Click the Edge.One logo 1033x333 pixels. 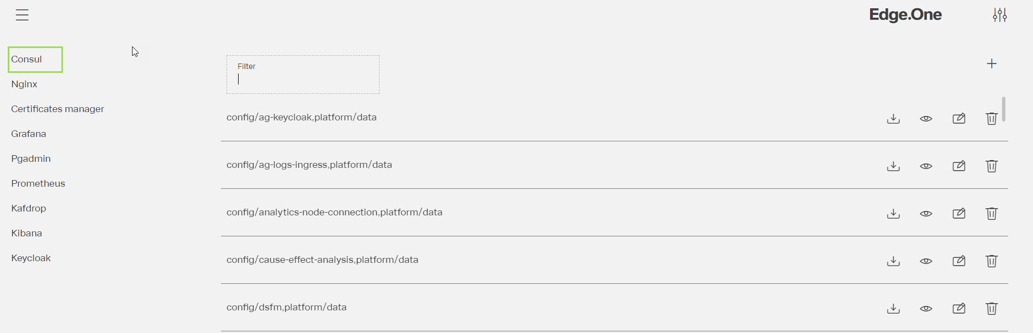[905, 15]
